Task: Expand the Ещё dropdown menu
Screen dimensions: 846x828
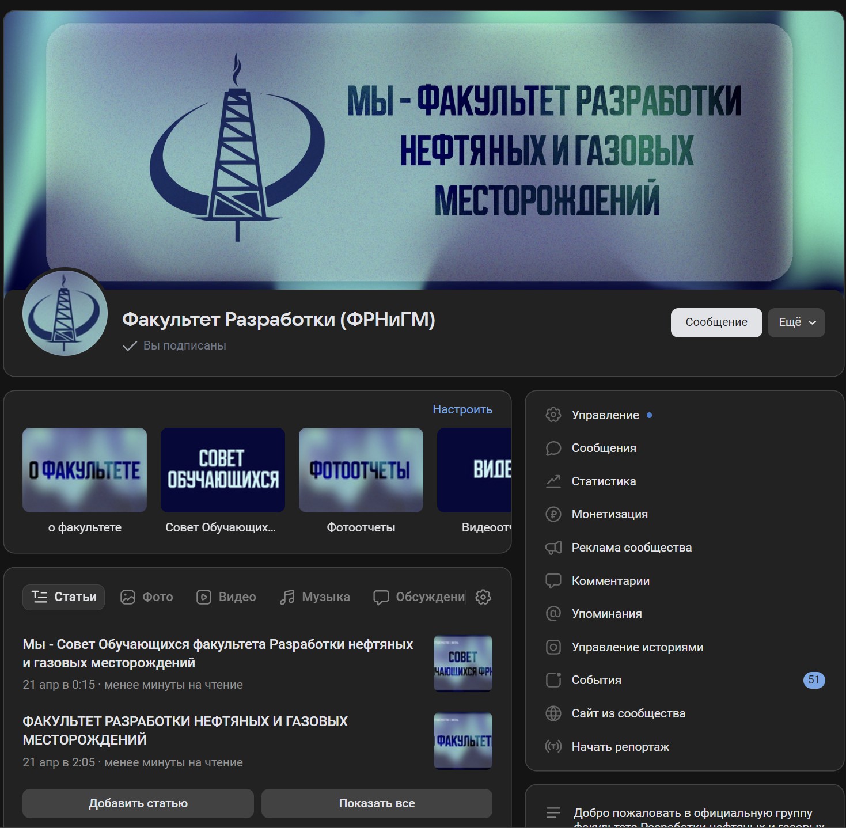Action: (796, 322)
